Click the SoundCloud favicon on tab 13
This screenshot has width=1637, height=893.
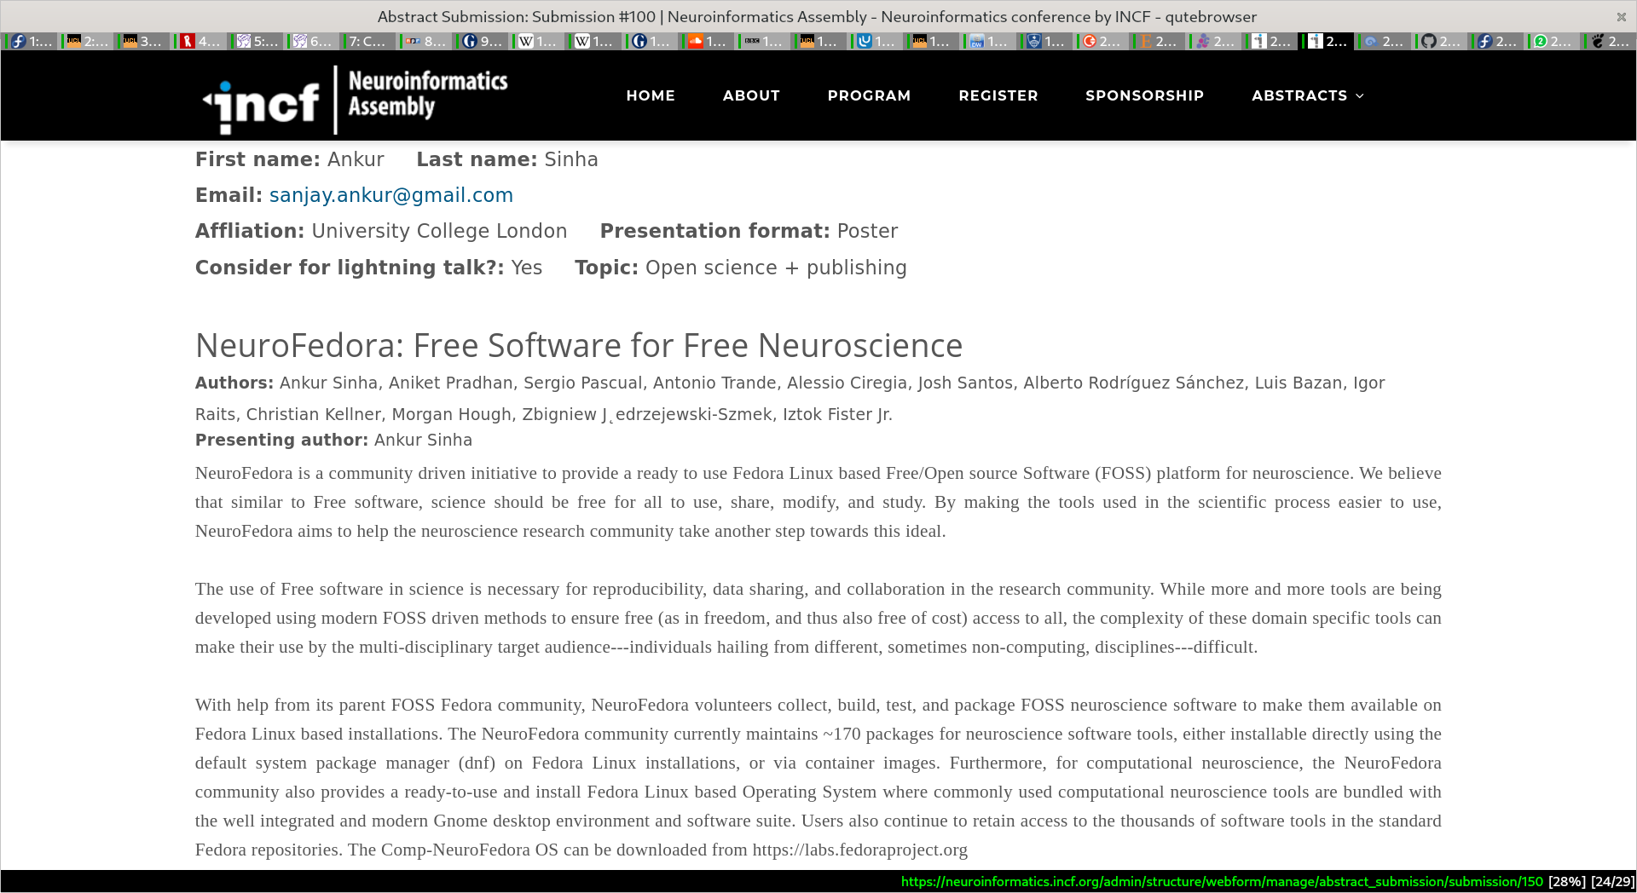pos(696,41)
